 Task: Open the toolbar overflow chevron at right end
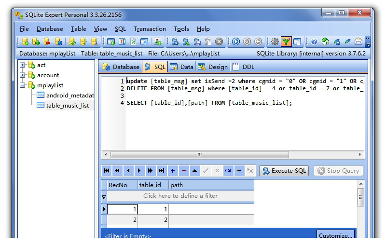tap(368, 41)
